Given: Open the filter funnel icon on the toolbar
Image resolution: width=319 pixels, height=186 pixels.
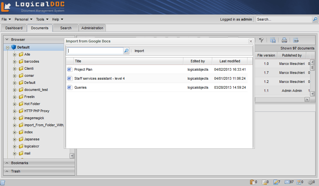Looking at the screenshot, I should pos(261,40).
